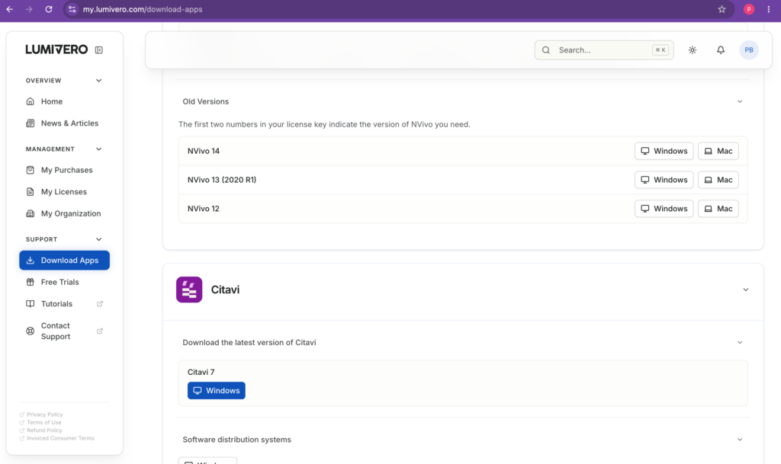The image size is (781, 464).
Task: Download NVivo 14 for Windows
Action: 664,151
